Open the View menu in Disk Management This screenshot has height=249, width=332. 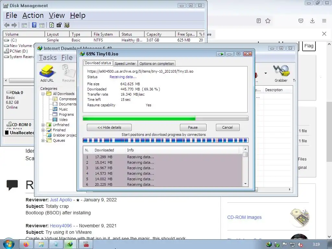[57, 15]
